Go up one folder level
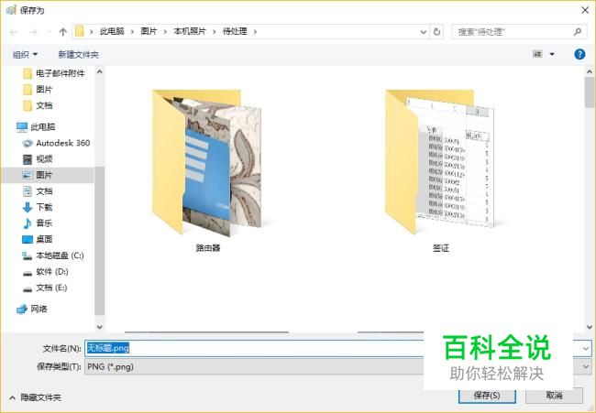Screen dimensions: 596x413 (63, 32)
